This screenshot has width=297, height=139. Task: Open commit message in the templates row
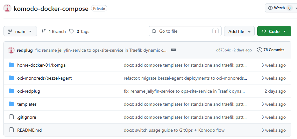(185, 104)
